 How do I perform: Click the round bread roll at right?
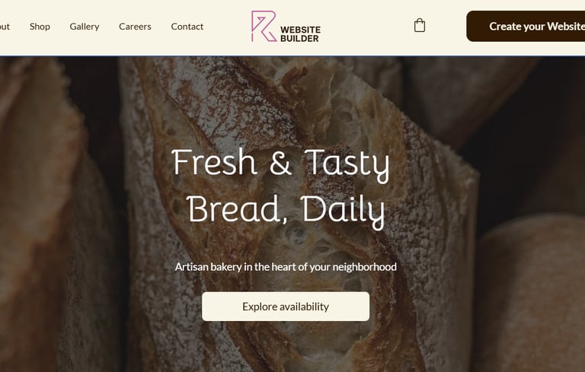[532, 294]
